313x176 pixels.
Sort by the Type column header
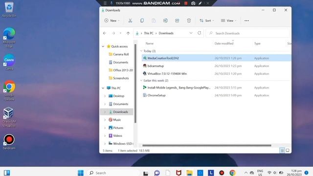coord(257,44)
